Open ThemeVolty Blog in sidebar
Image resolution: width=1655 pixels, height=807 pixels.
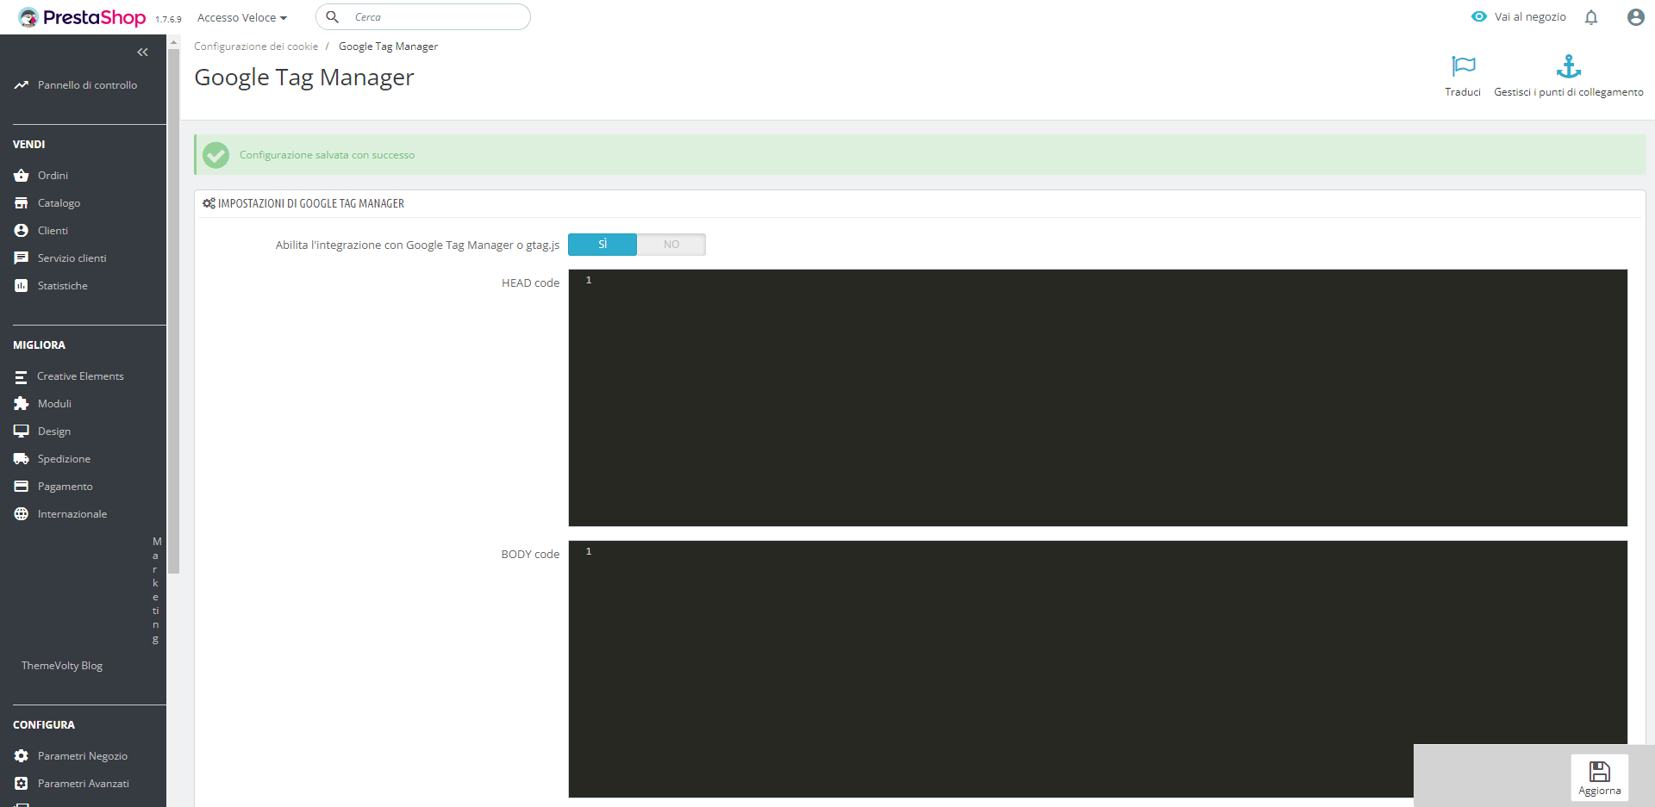click(62, 666)
